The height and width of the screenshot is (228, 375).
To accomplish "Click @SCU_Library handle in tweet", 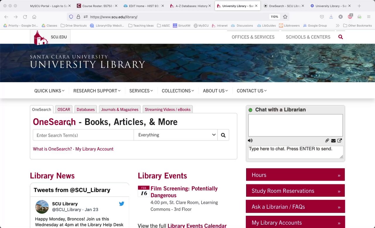I will 67,210.
